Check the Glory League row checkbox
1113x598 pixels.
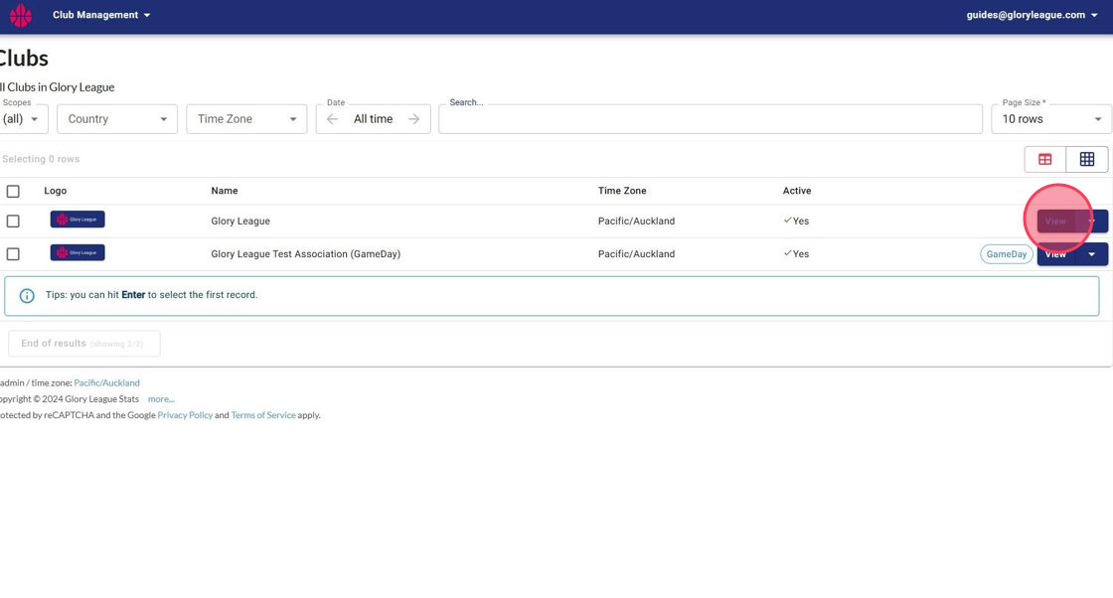pos(13,222)
